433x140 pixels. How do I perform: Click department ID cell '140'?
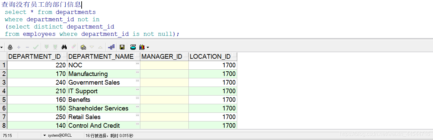[37, 125]
